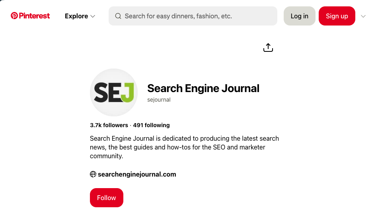View the 491 following list
This screenshot has height=222, width=374.
151,125
